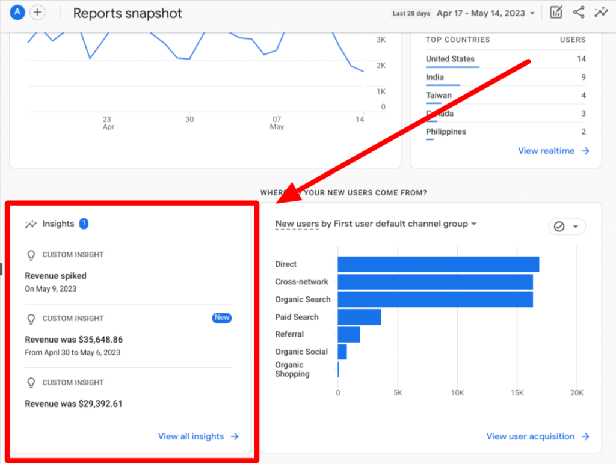Open the customize report icon
The height and width of the screenshot is (464, 616).
pyautogui.click(x=556, y=13)
